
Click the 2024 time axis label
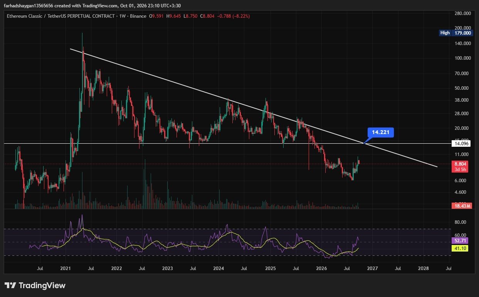coord(218,268)
